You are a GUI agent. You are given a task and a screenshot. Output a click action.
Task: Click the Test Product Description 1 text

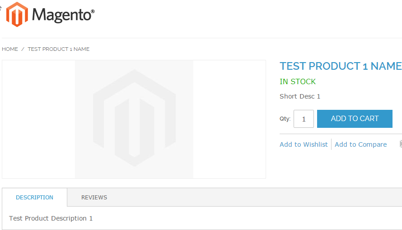click(51, 218)
